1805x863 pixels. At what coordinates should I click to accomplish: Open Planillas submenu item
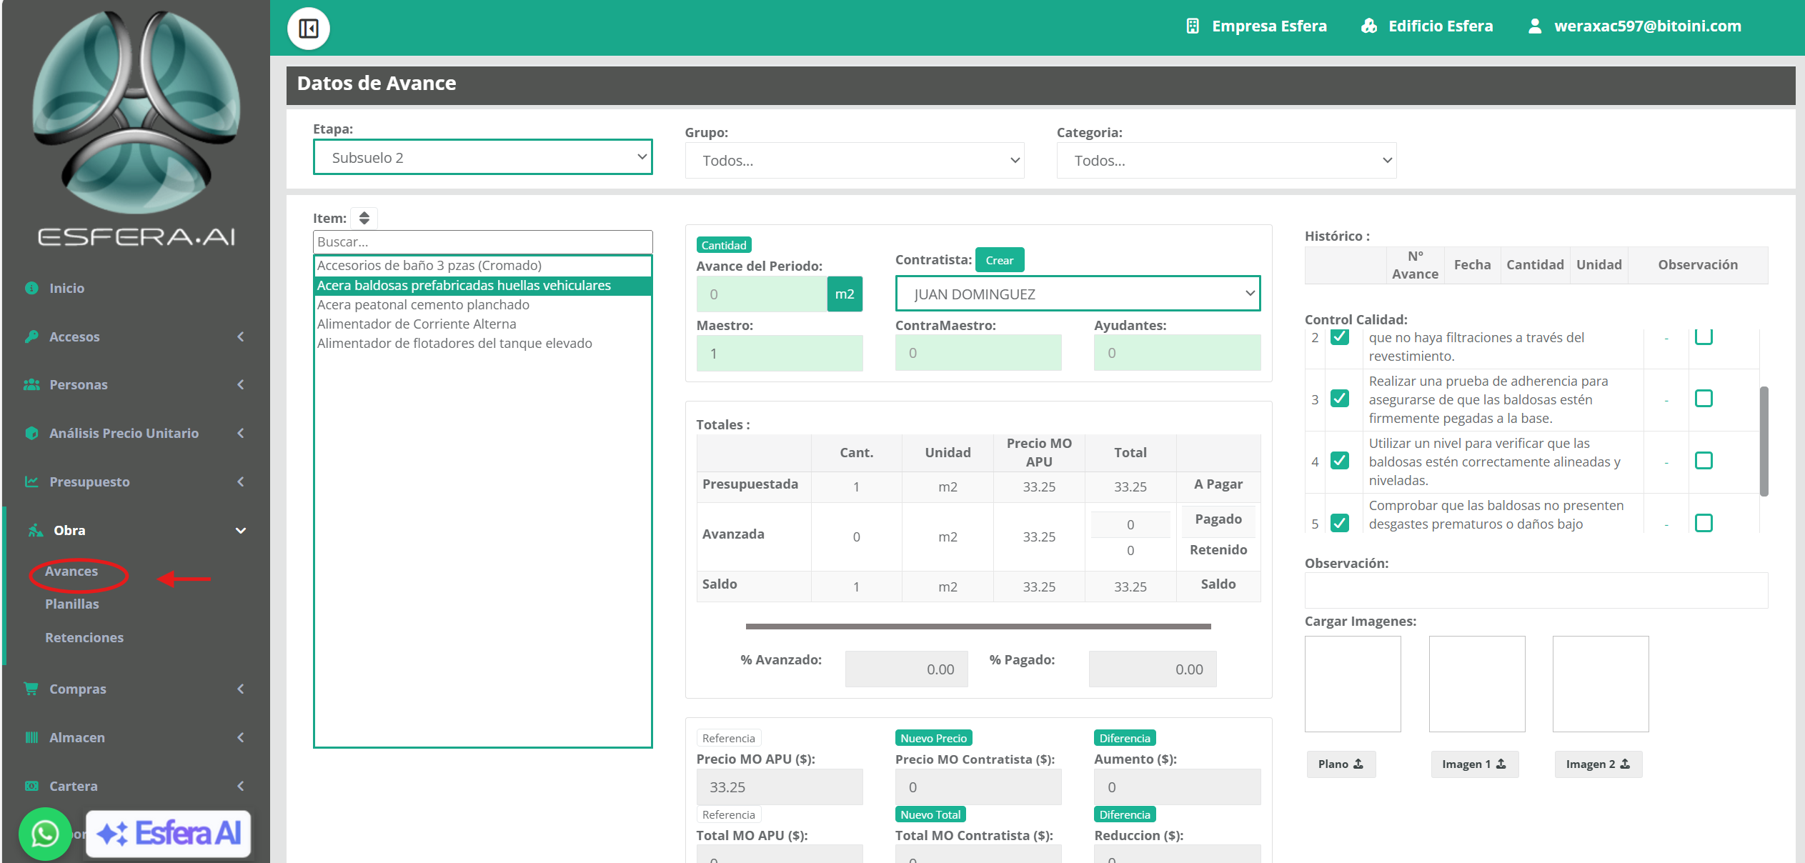[72, 604]
